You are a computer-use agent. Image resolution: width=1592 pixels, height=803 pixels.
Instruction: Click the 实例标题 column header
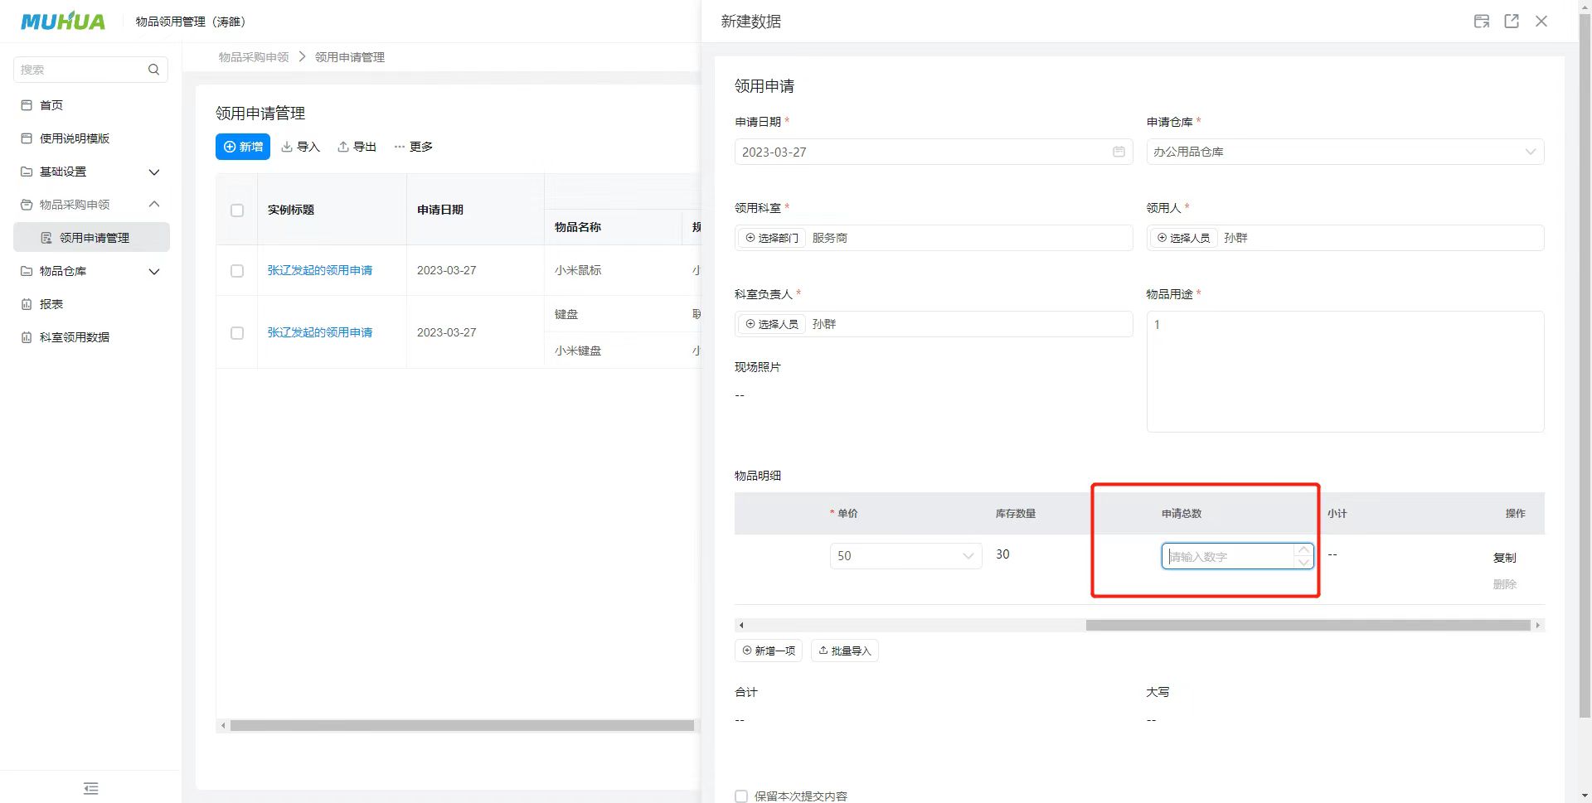[291, 210]
